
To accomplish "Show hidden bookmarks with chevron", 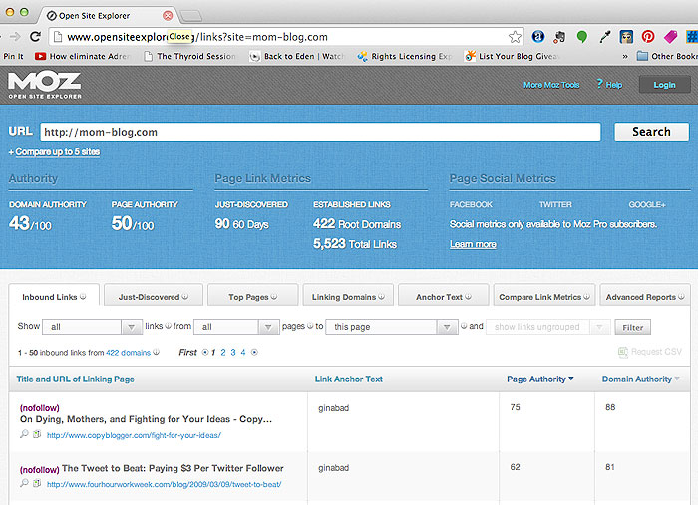I will click(x=625, y=56).
